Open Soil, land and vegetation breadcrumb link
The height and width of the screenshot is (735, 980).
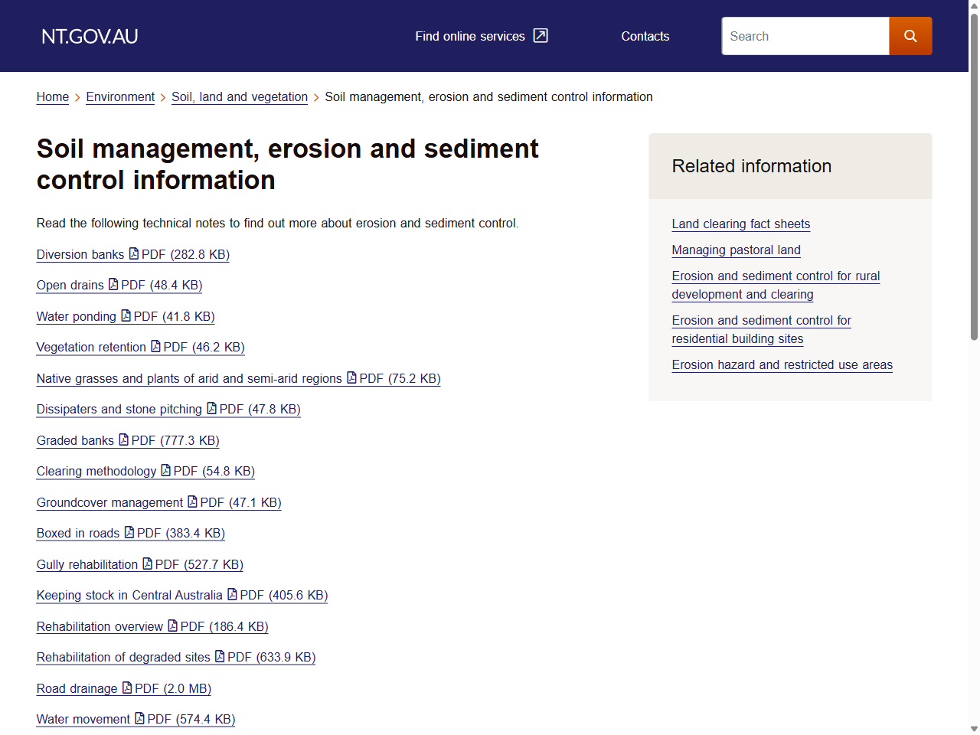click(x=240, y=97)
